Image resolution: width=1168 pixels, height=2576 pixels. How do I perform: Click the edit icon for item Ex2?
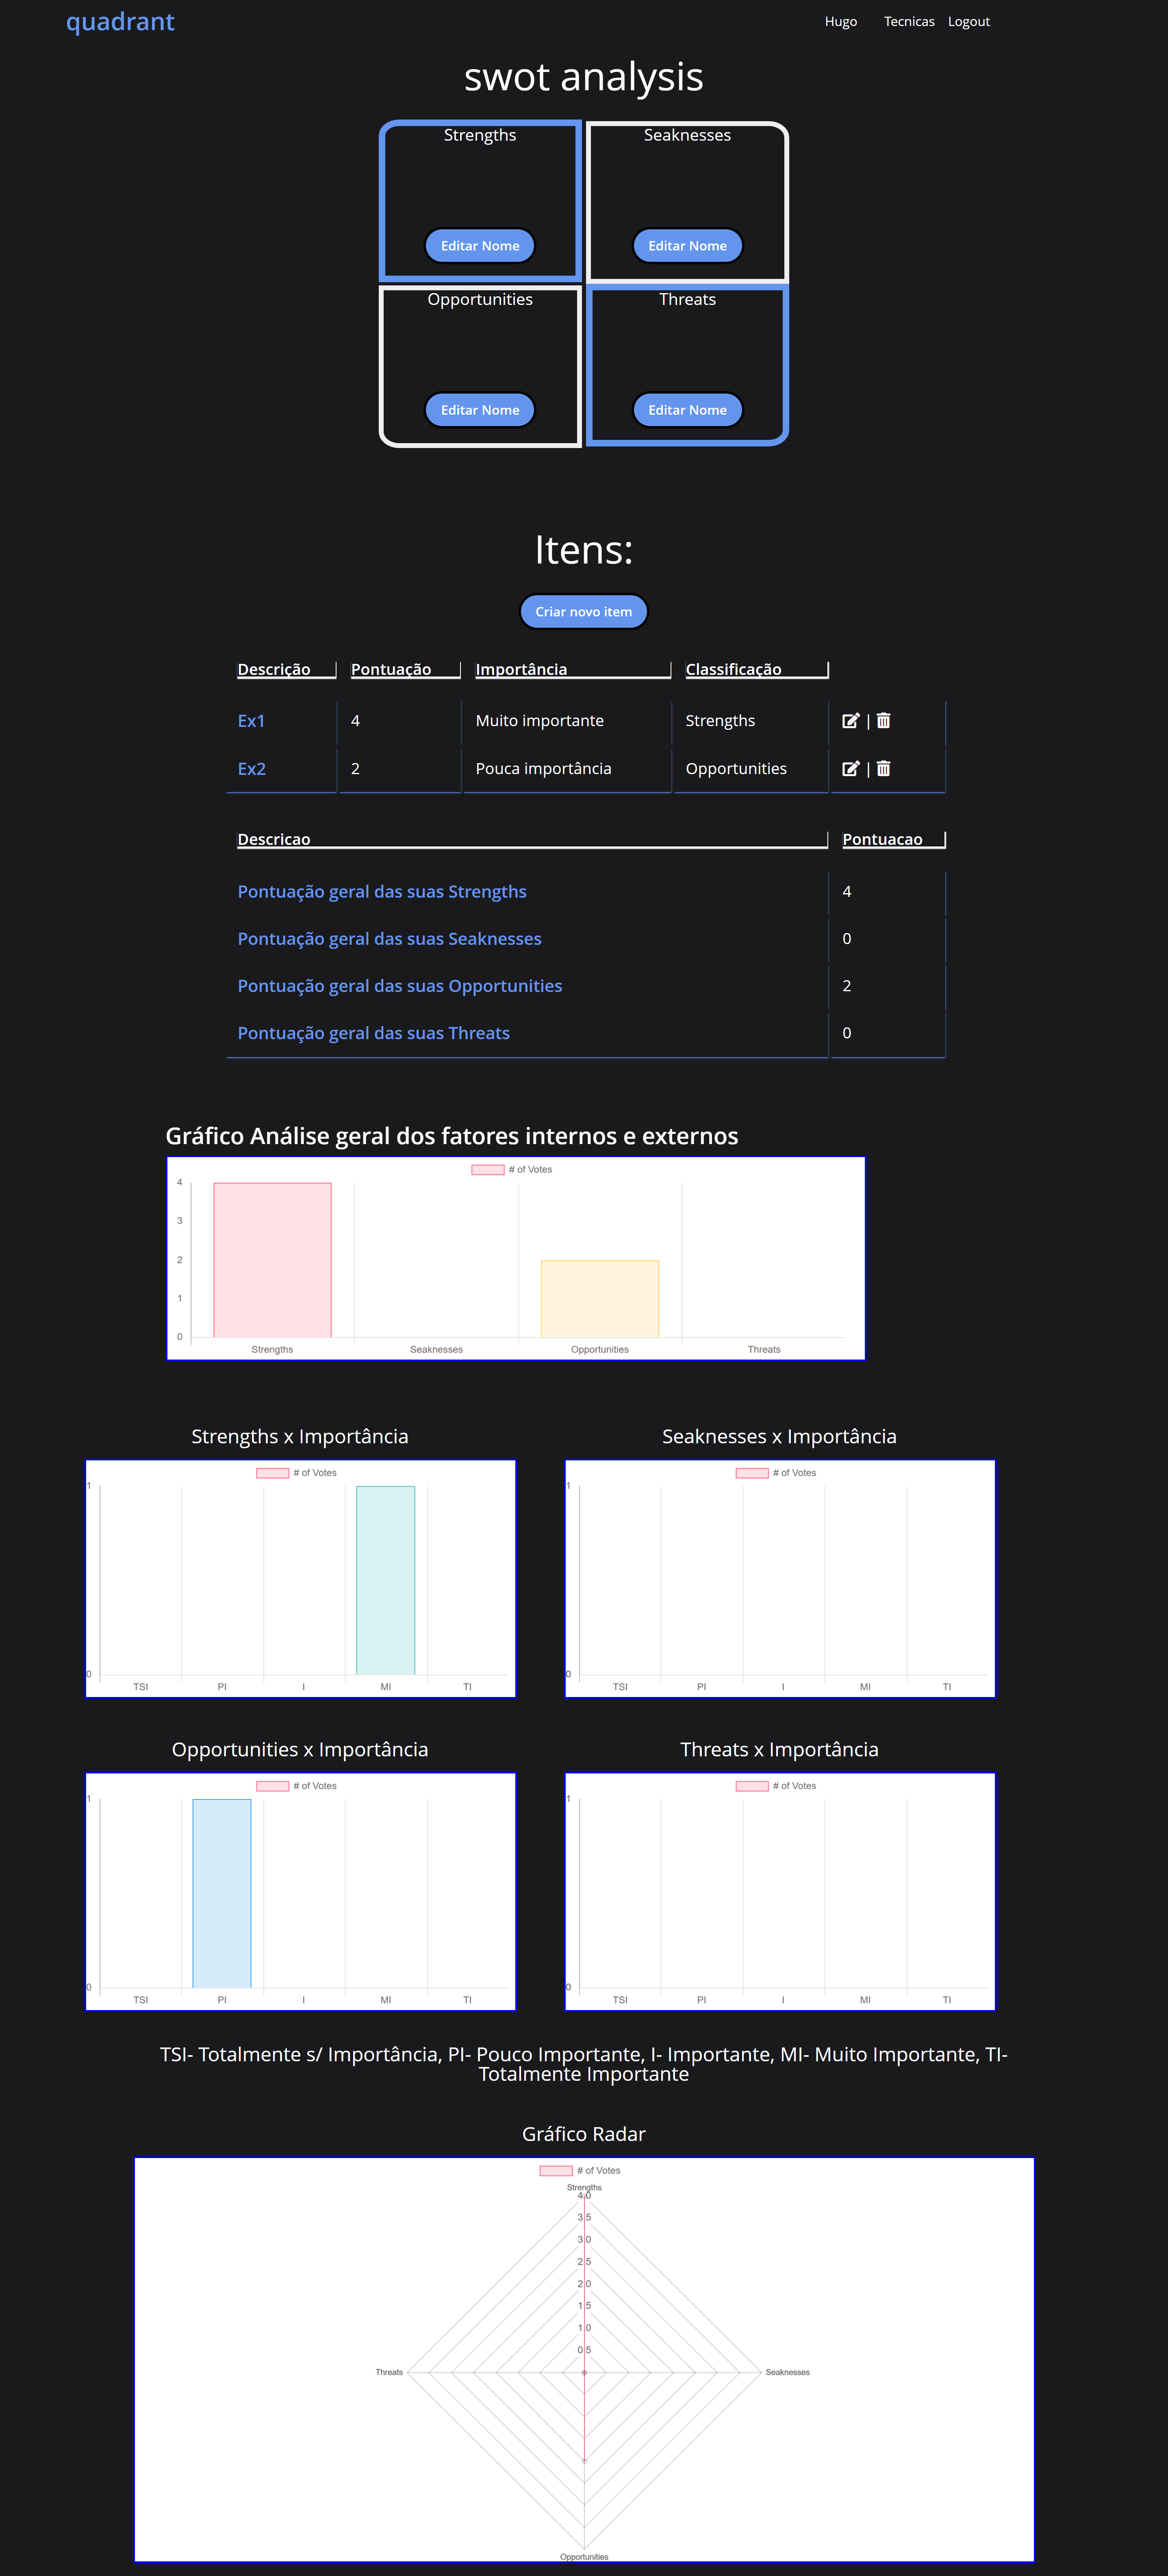(851, 769)
